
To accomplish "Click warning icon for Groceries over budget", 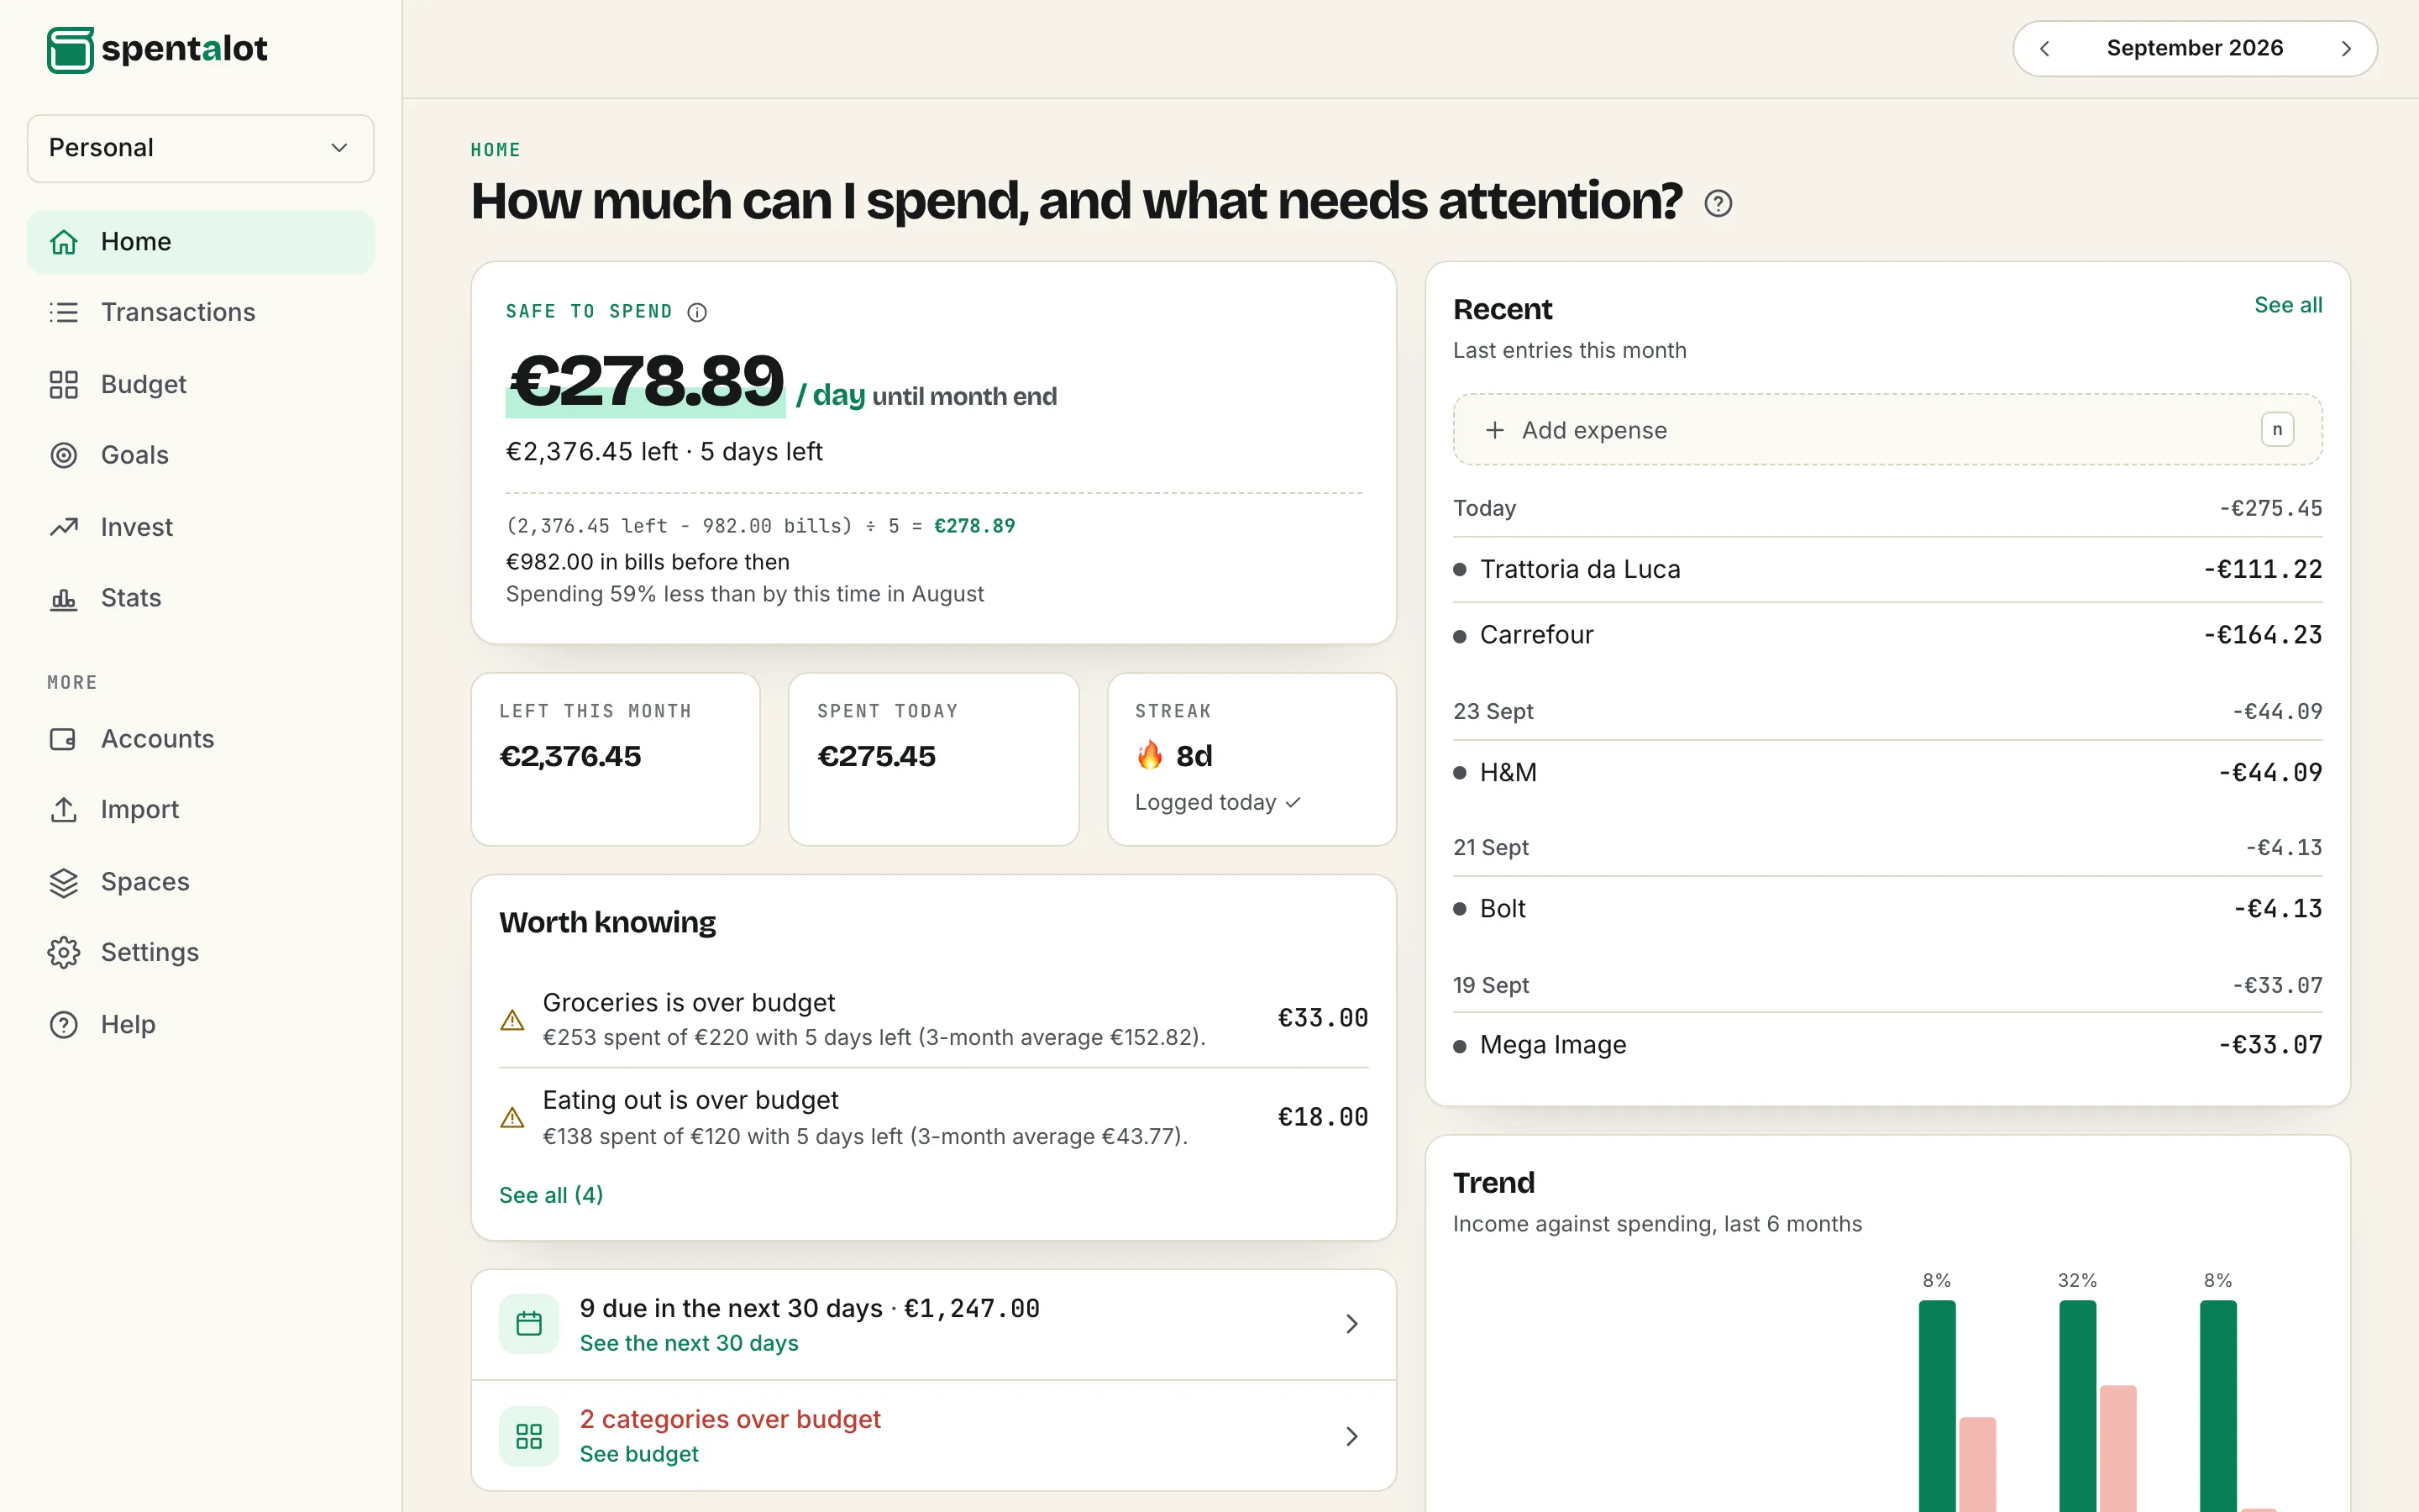I will tap(512, 1020).
